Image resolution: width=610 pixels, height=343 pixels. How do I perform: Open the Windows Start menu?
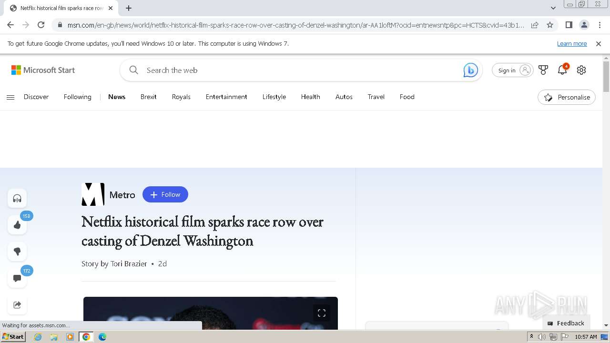13,336
